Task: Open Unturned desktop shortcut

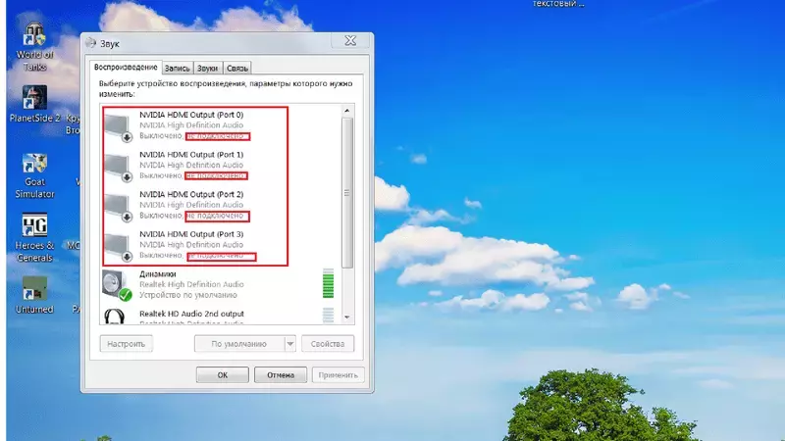Action: [x=34, y=295]
